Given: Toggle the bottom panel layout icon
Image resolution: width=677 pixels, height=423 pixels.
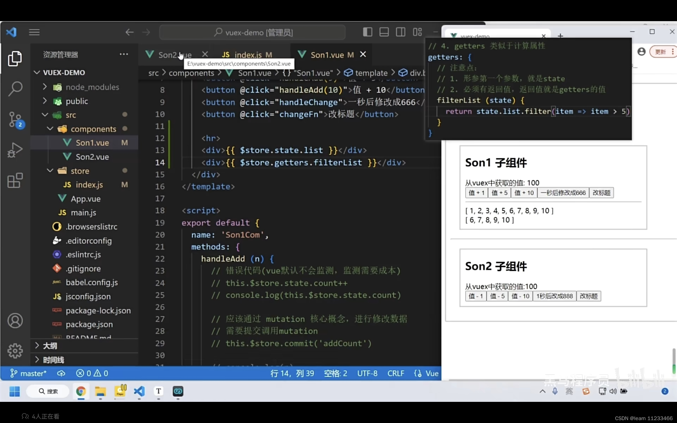Looking at the screenshot, I should [x=384, y=32].
